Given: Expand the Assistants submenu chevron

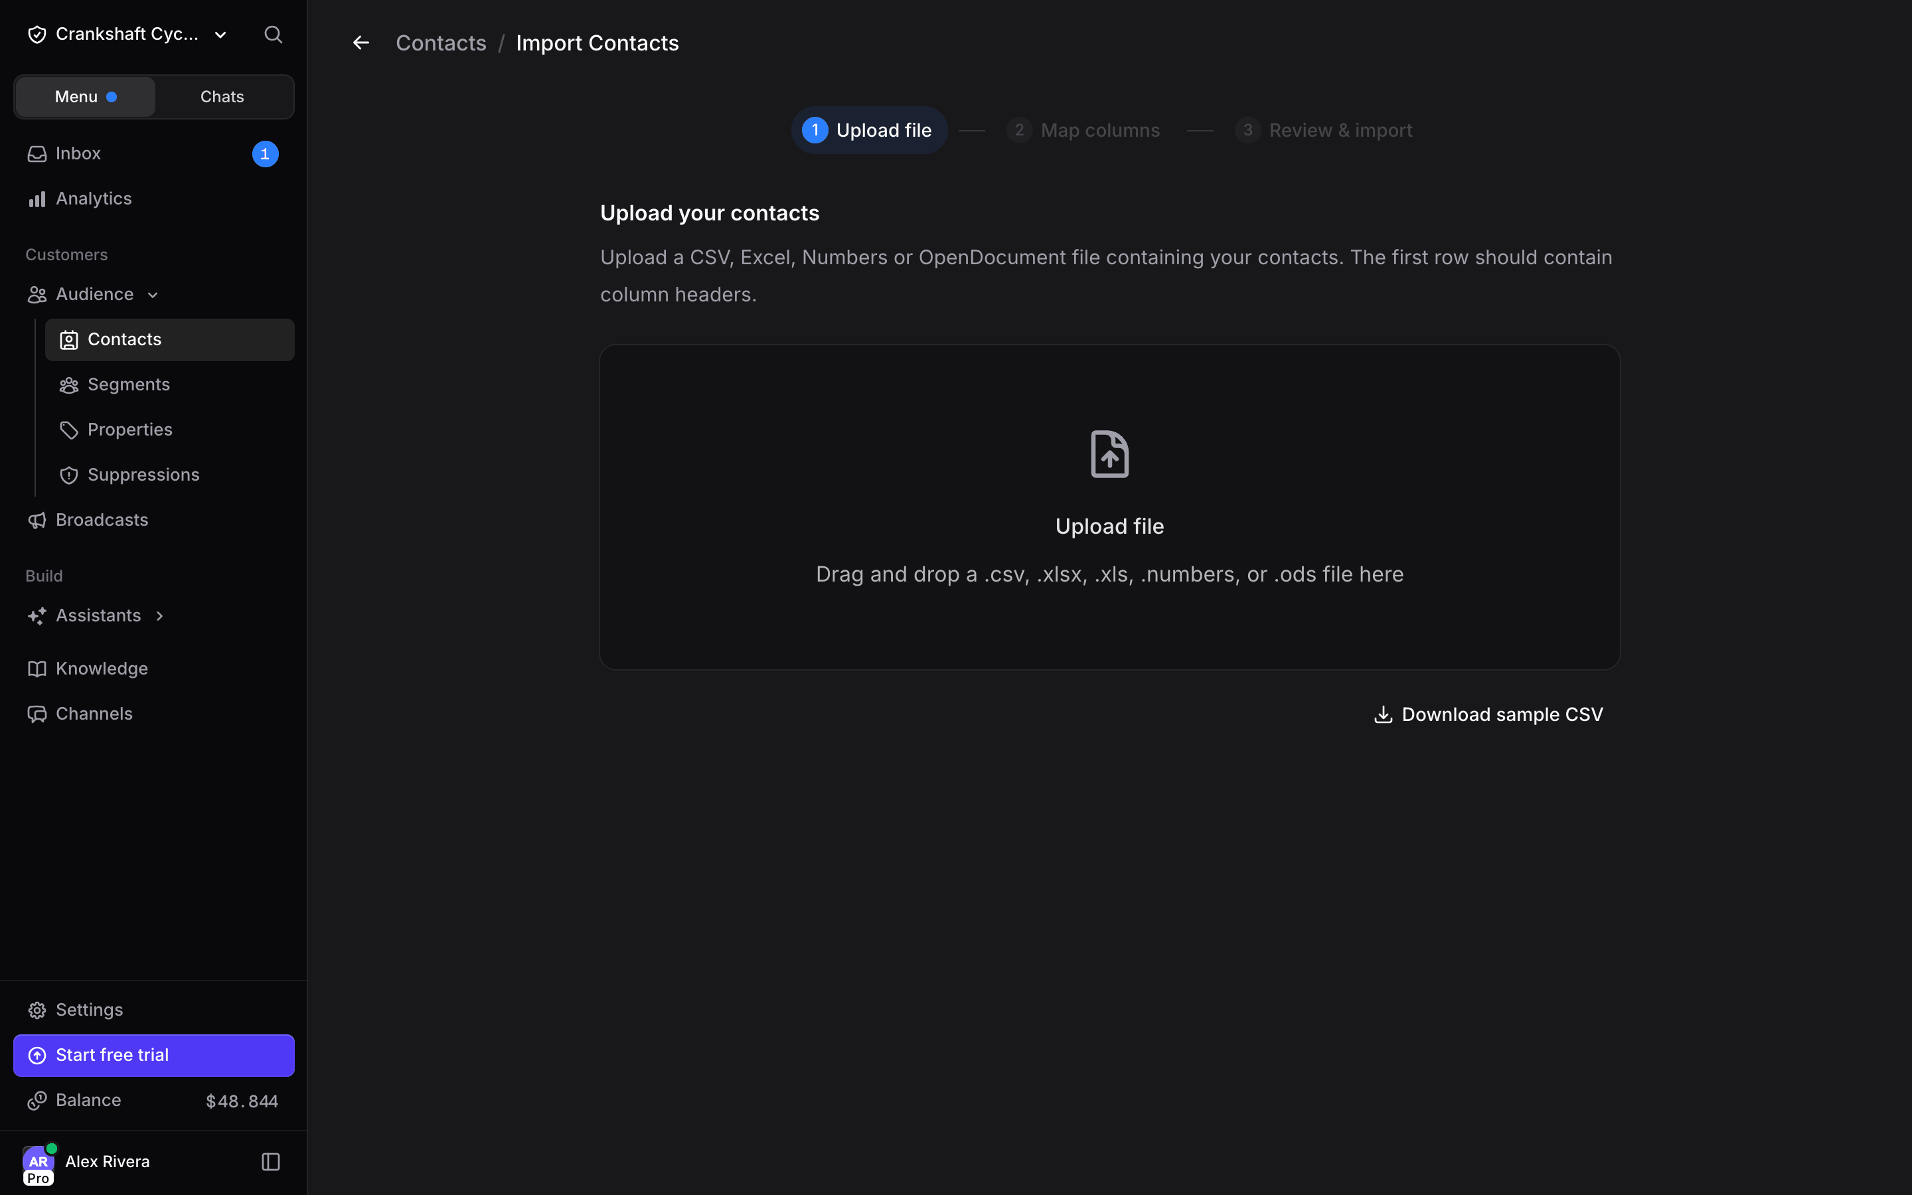Looking at the screenshot, I should click(159, 615).
